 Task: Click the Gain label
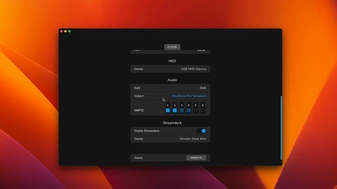(x=137, y=88)
